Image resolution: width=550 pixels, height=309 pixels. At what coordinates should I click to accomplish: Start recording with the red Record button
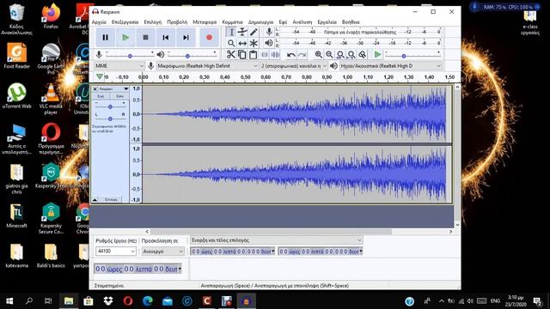[x=209, y=38]
